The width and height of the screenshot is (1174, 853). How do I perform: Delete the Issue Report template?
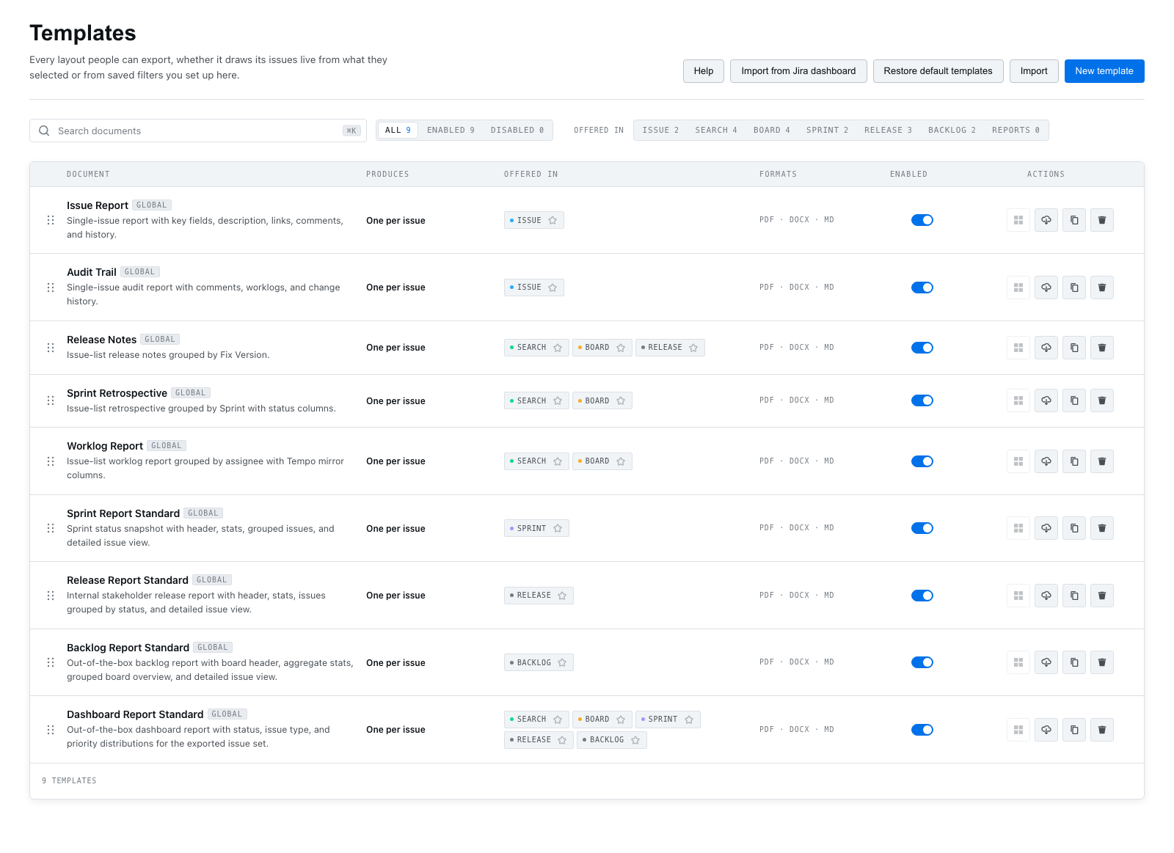click(1101, 220)
